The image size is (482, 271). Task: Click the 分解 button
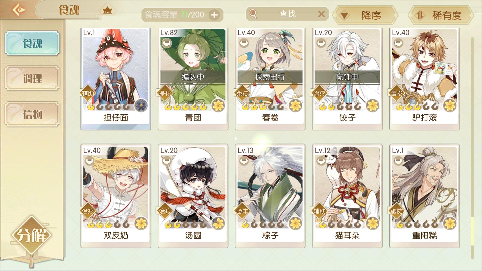(x=31, y=235)
